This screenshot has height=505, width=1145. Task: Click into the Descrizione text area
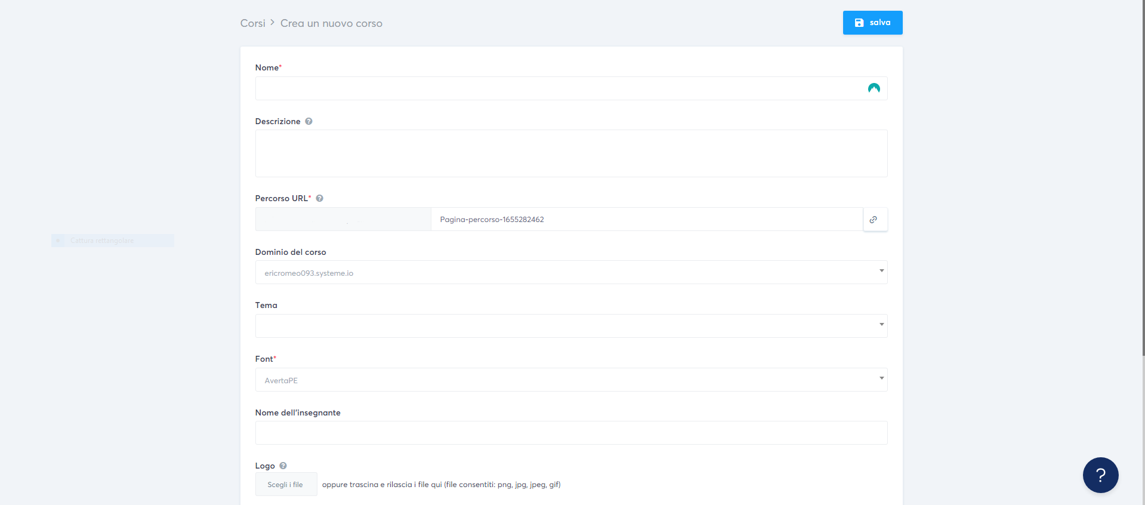[x=570, y=153]
